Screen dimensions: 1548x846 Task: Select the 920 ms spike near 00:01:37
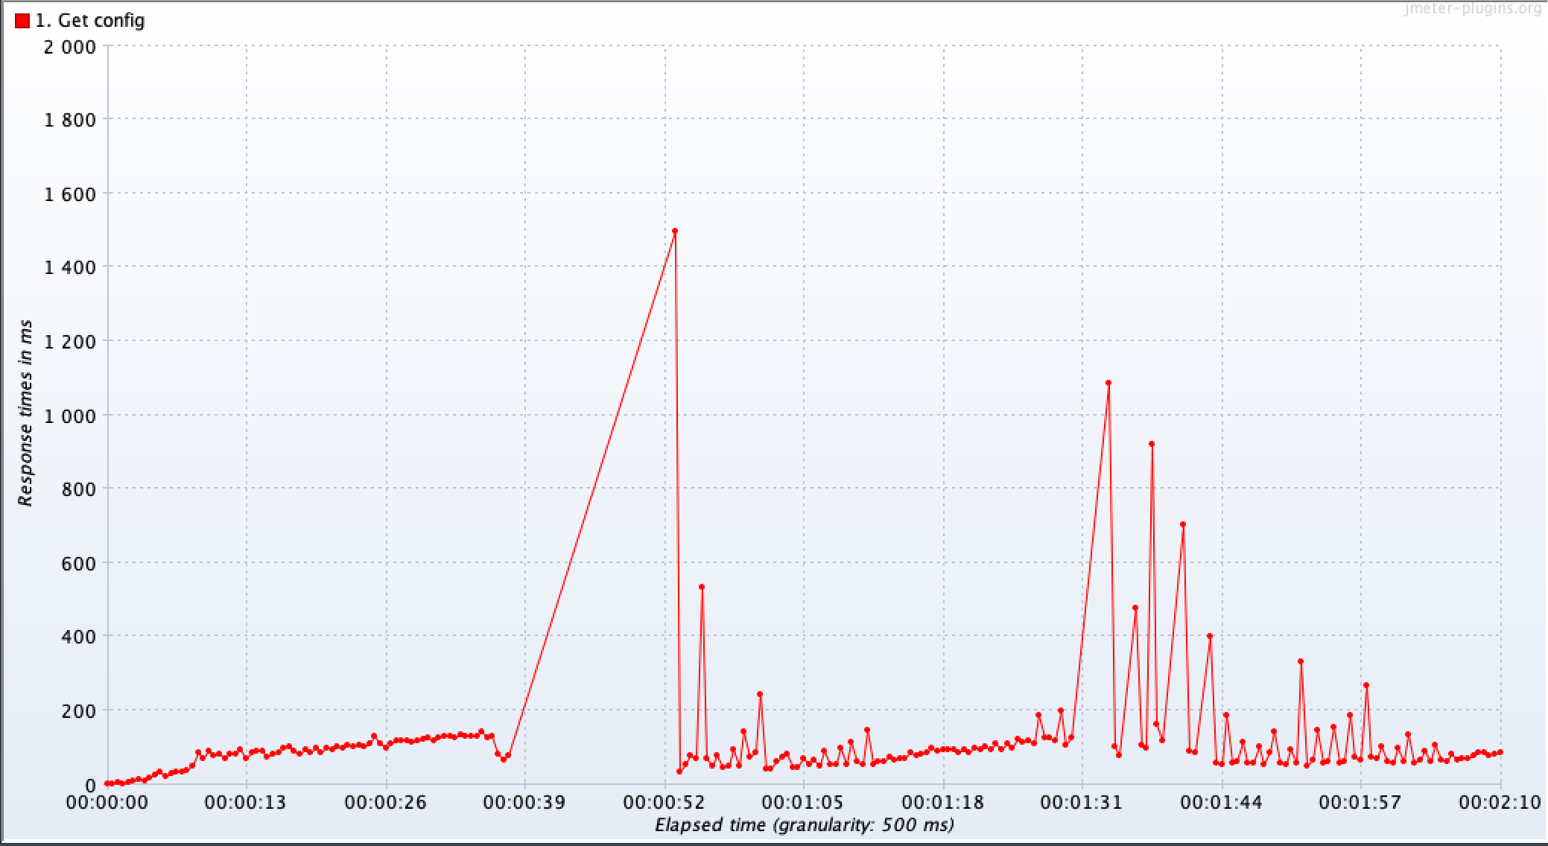pos(1152,444)
